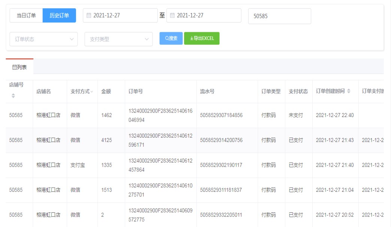The height and width of the screenshot is (227, 391).
Task: Click serial number 5058529332205011
Action: [221, 215]
